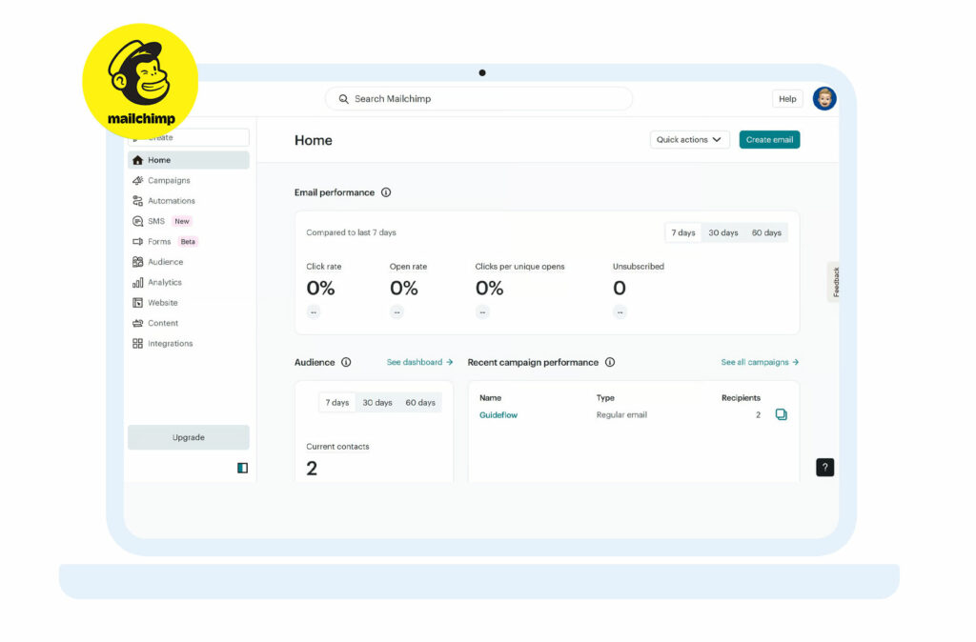Click the search magnifier icon
The width and height of the screenshot is (976, 642).
343,99
